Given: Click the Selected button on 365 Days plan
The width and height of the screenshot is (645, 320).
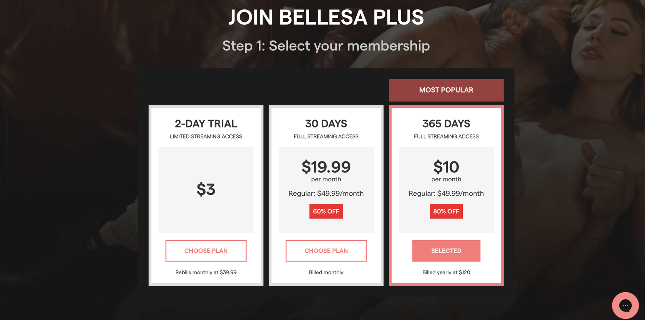Looking at the screenshot, I should click(446, 251).
